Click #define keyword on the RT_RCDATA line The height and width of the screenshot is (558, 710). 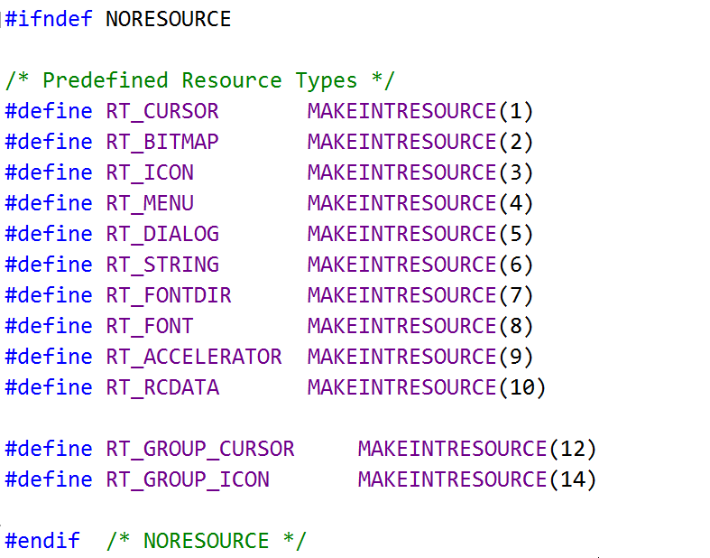pos(49,387)
